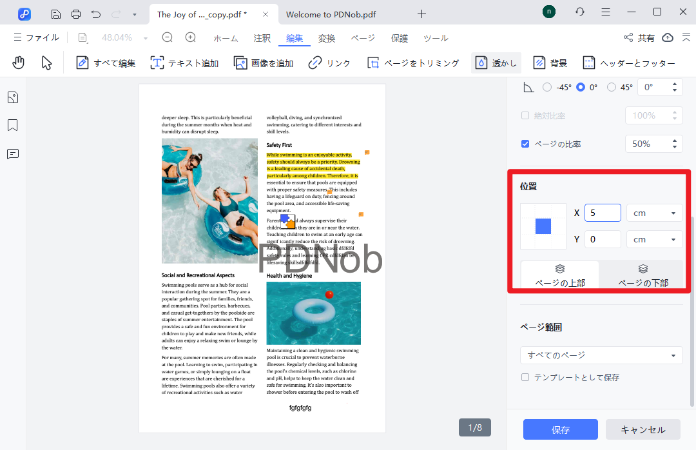Open the thumbnails sidebar panel

pos(13,97)
